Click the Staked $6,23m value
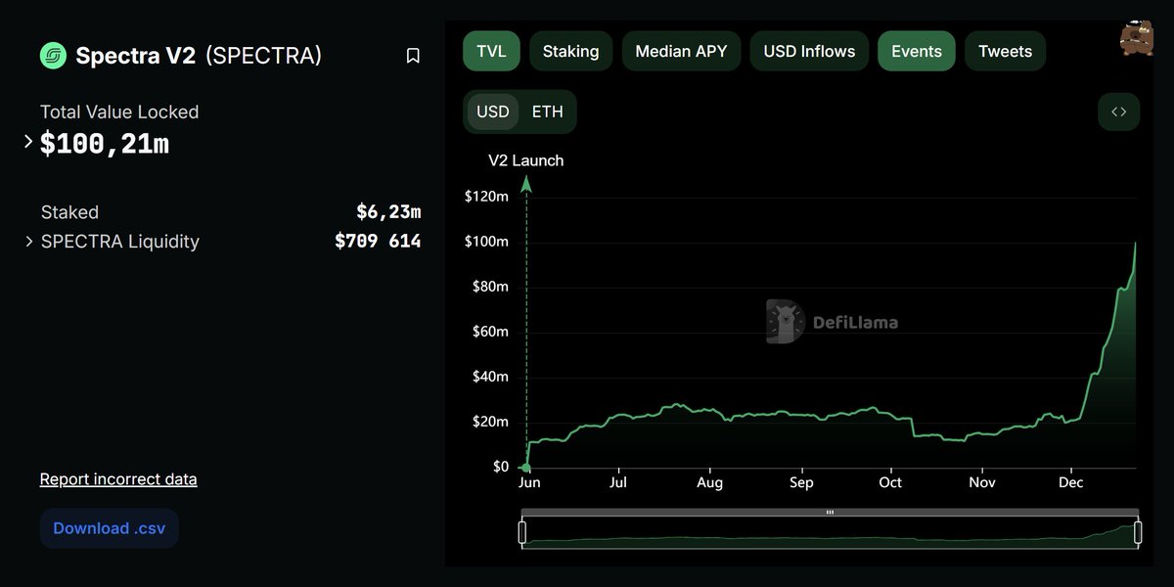 (x=388, y=211)
